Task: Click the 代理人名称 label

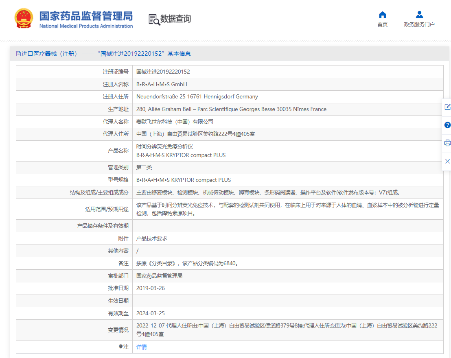Action: [x=116, y=122]
